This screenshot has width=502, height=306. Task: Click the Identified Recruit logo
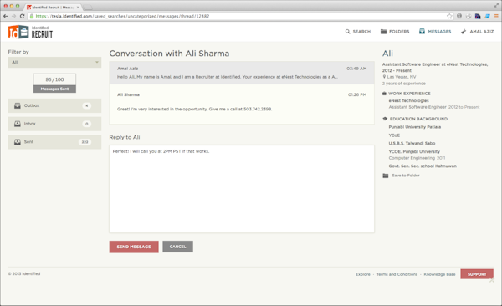point(30,32)
